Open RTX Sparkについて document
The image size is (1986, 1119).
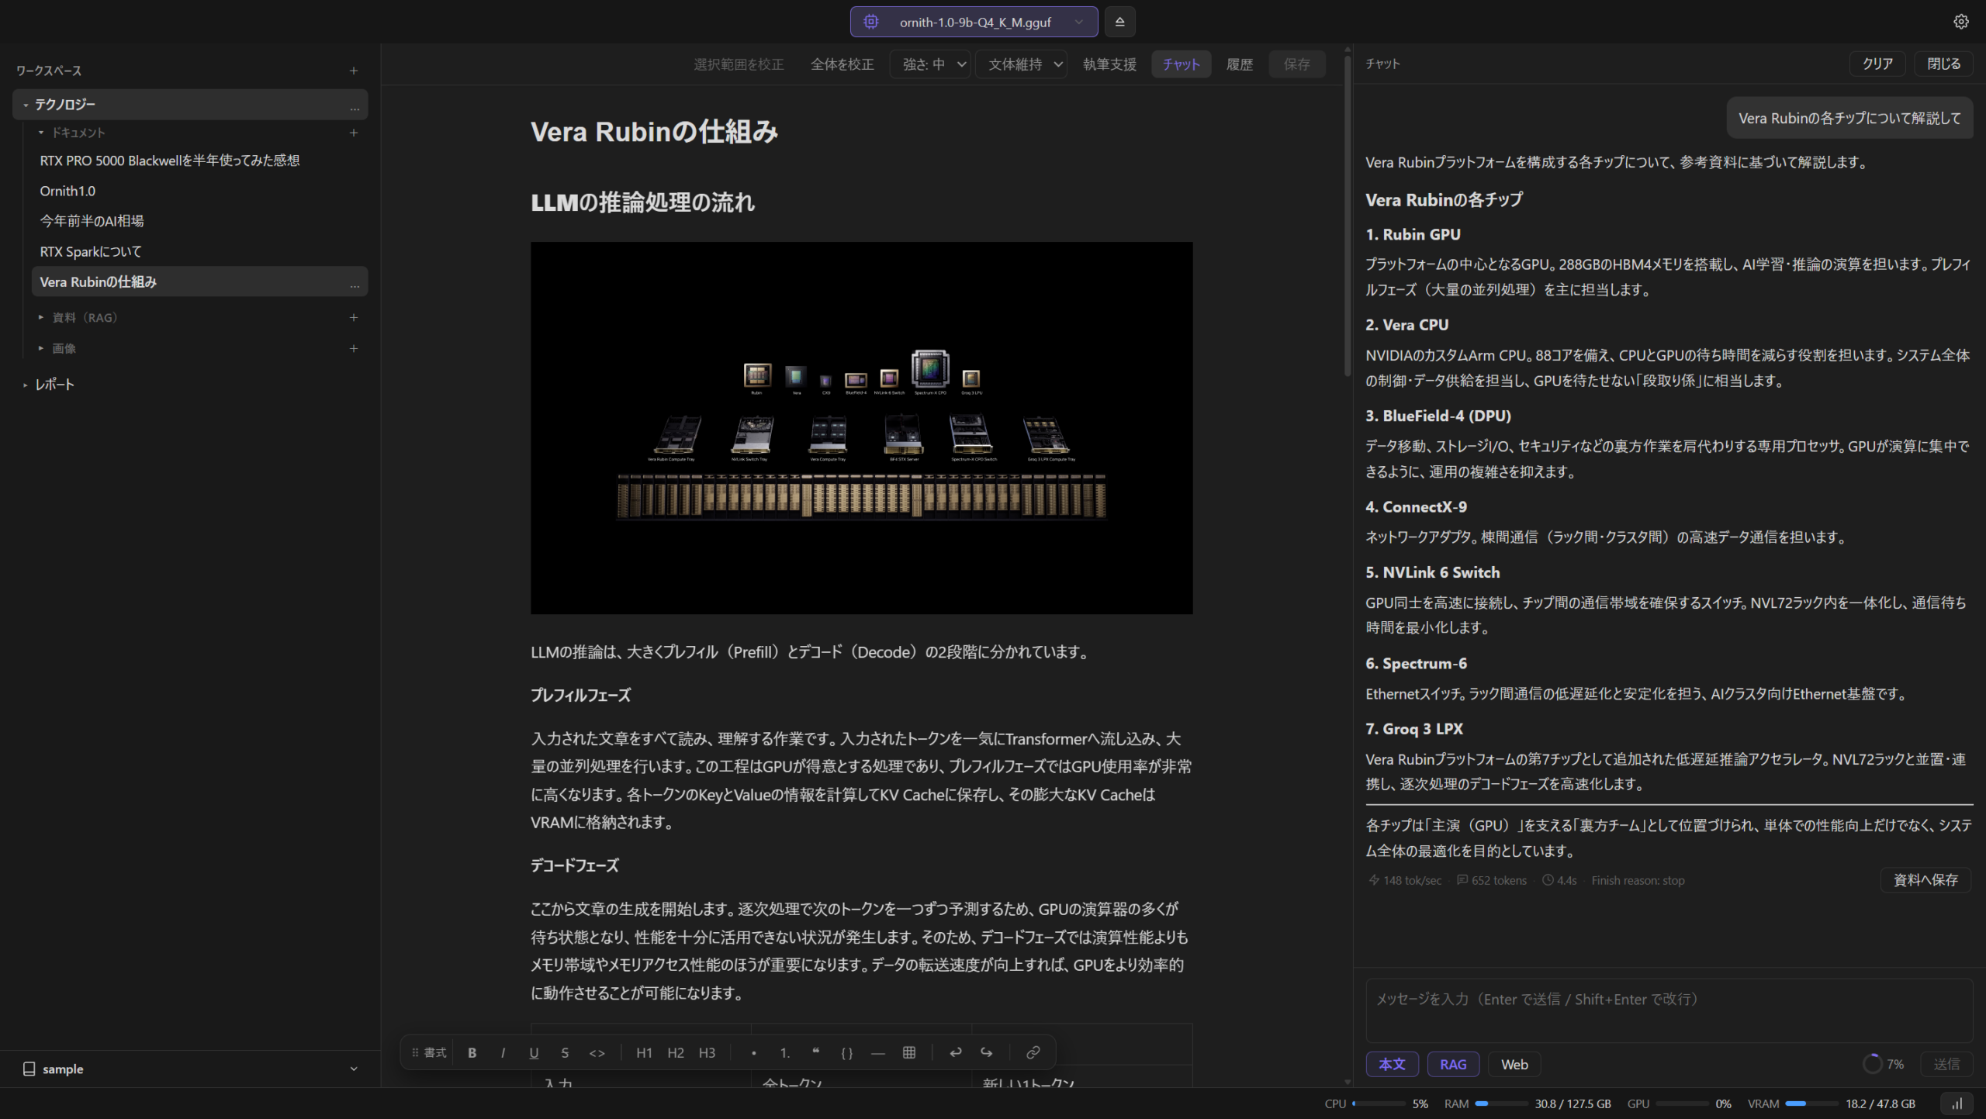91,251
